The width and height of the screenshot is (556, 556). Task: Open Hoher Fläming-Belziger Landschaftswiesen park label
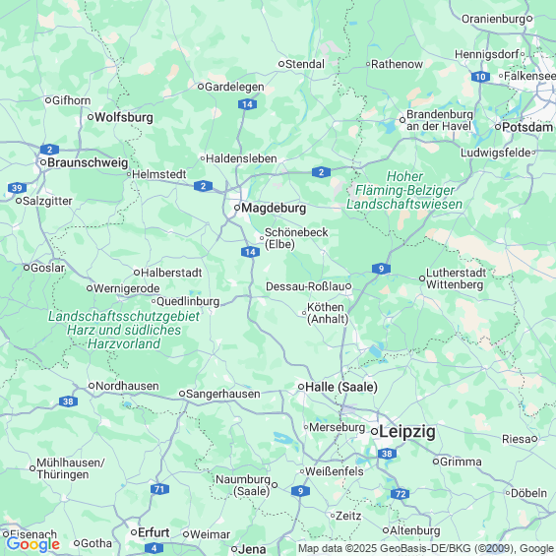[x=404, y=190]
